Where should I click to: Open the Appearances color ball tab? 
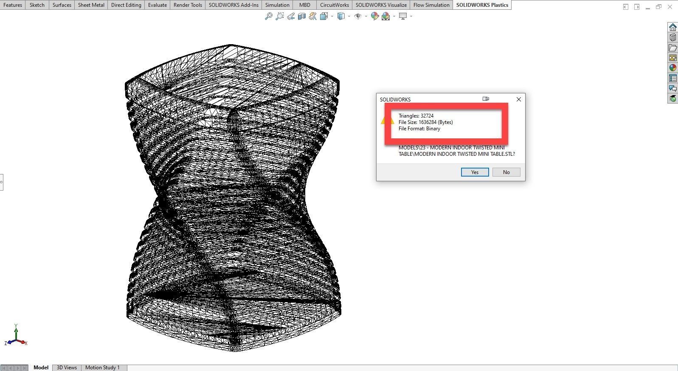coord(672,68)
